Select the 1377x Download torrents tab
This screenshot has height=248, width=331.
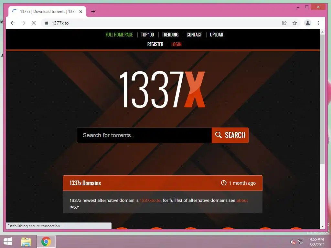(47, 12)
